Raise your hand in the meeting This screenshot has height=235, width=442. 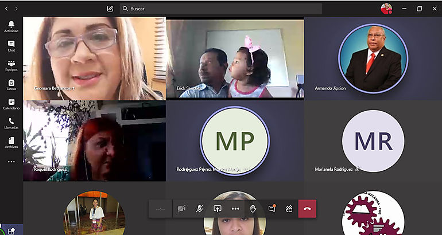coord(253,209)
